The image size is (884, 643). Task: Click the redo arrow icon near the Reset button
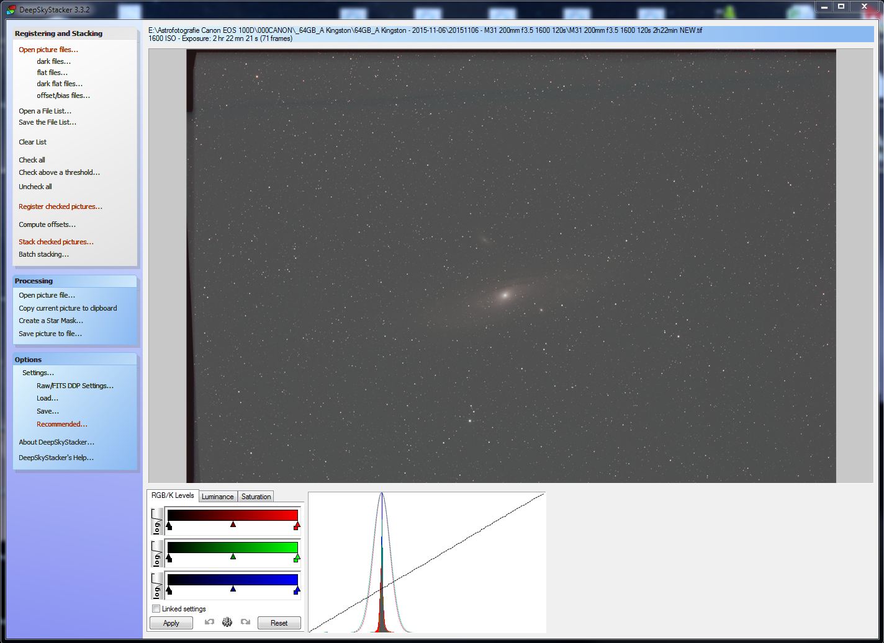pyautogui.click(x=245, y=622)
